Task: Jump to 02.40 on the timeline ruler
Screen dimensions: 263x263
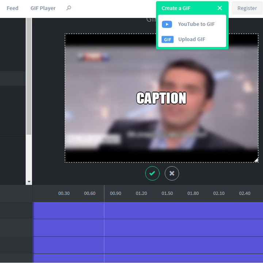Action: click(x=245, y=193)
